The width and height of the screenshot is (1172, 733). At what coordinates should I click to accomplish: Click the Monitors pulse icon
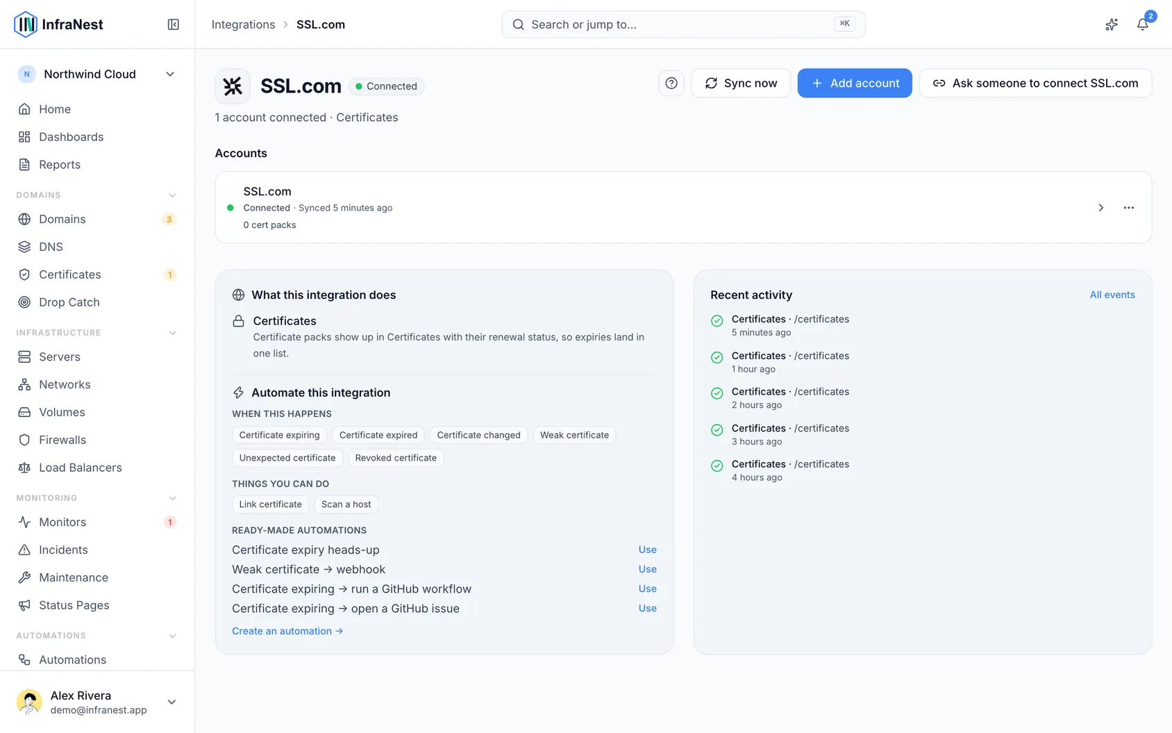(x=24, y=522)
